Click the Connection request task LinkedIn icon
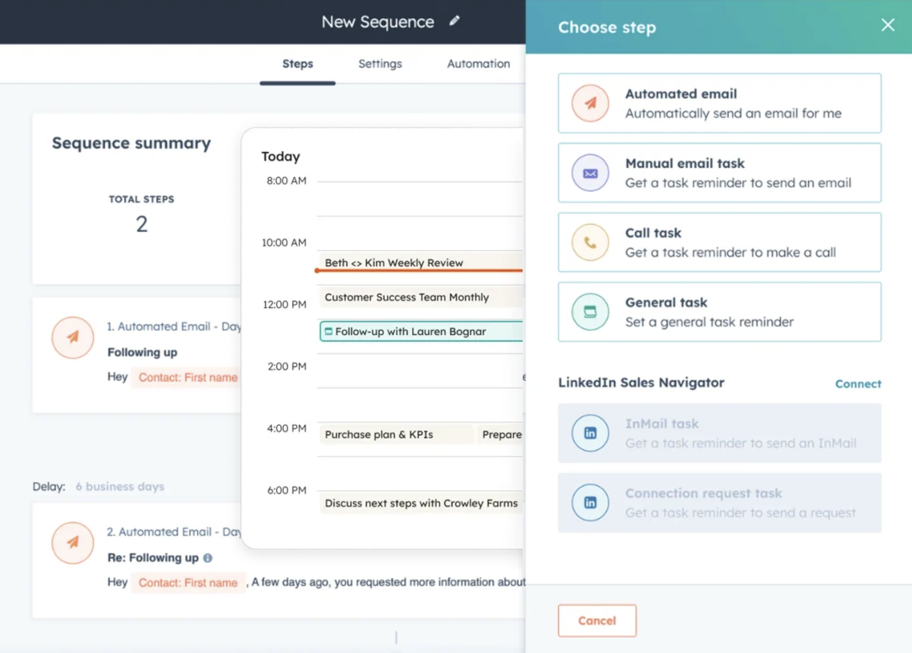This screenshot has width=912, height=653. tap(590, 503)
